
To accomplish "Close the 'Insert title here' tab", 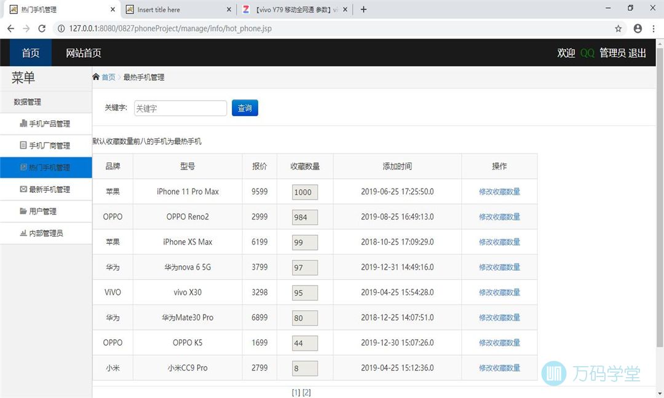I will pos(229,9).
